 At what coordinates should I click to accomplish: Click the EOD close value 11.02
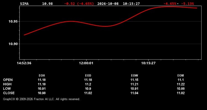click(88, 93)
